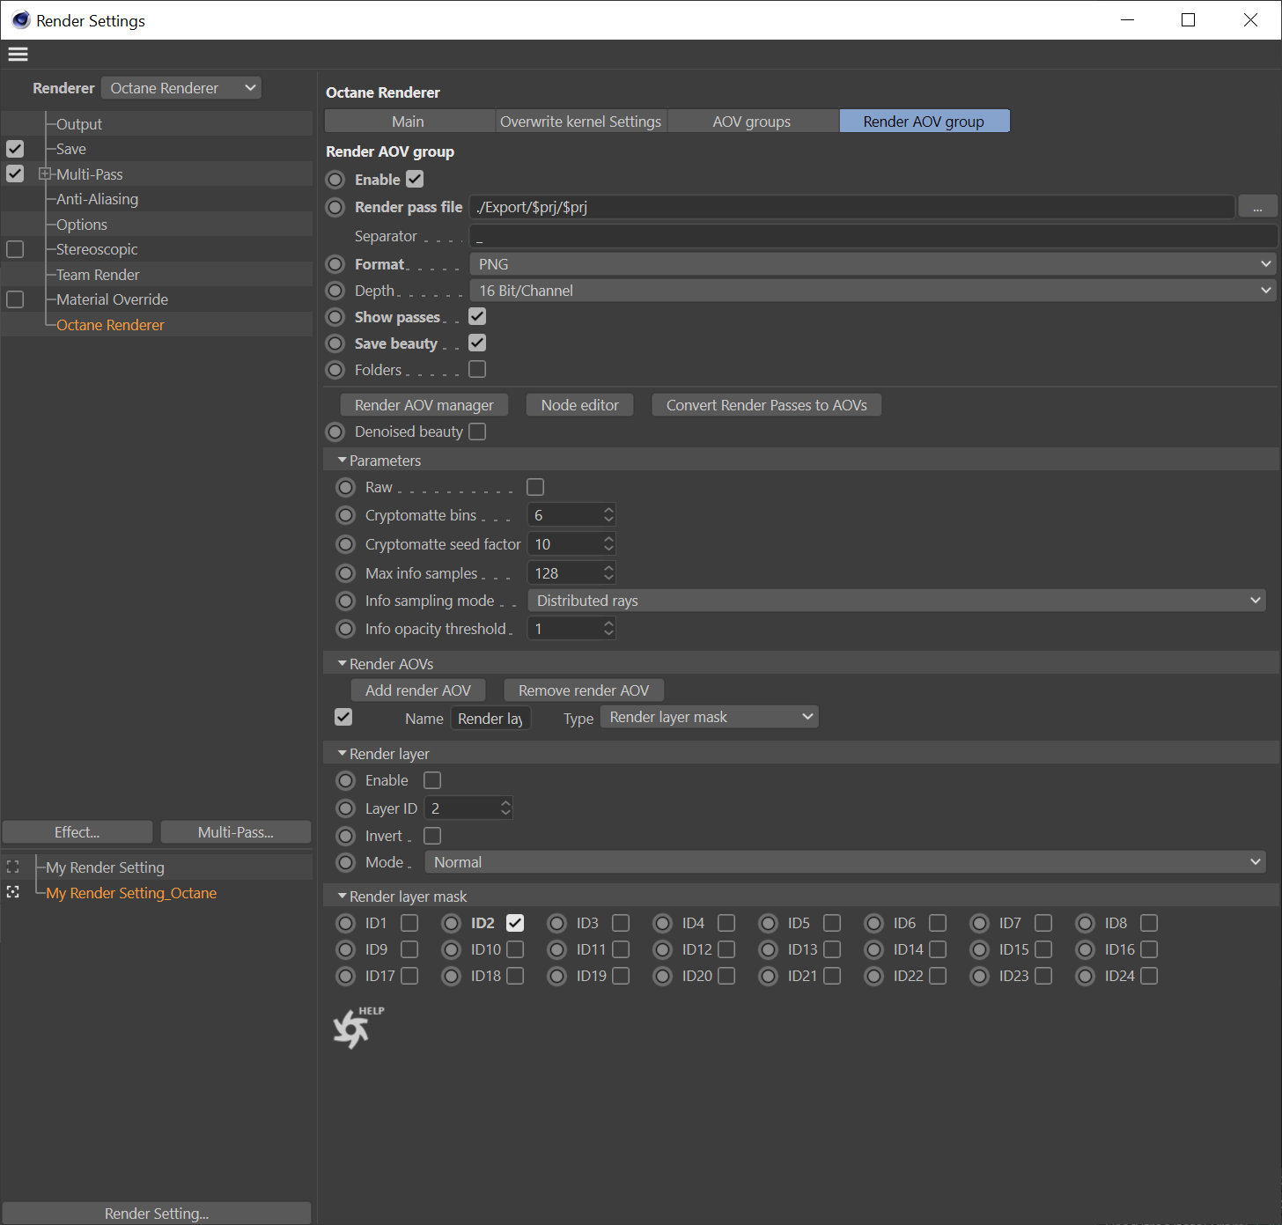
Task: Uncheck the Save beauty checkbox
Action: click(x=477, y=343)
